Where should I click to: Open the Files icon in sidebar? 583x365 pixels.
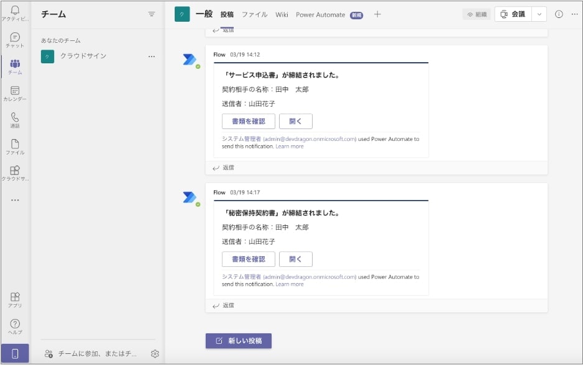15,146
